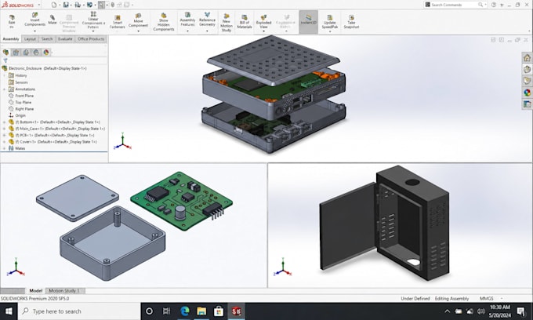This screenshot has height=320, width=533.
Task: Select Front Plane in tree
Action: point(21,96)
